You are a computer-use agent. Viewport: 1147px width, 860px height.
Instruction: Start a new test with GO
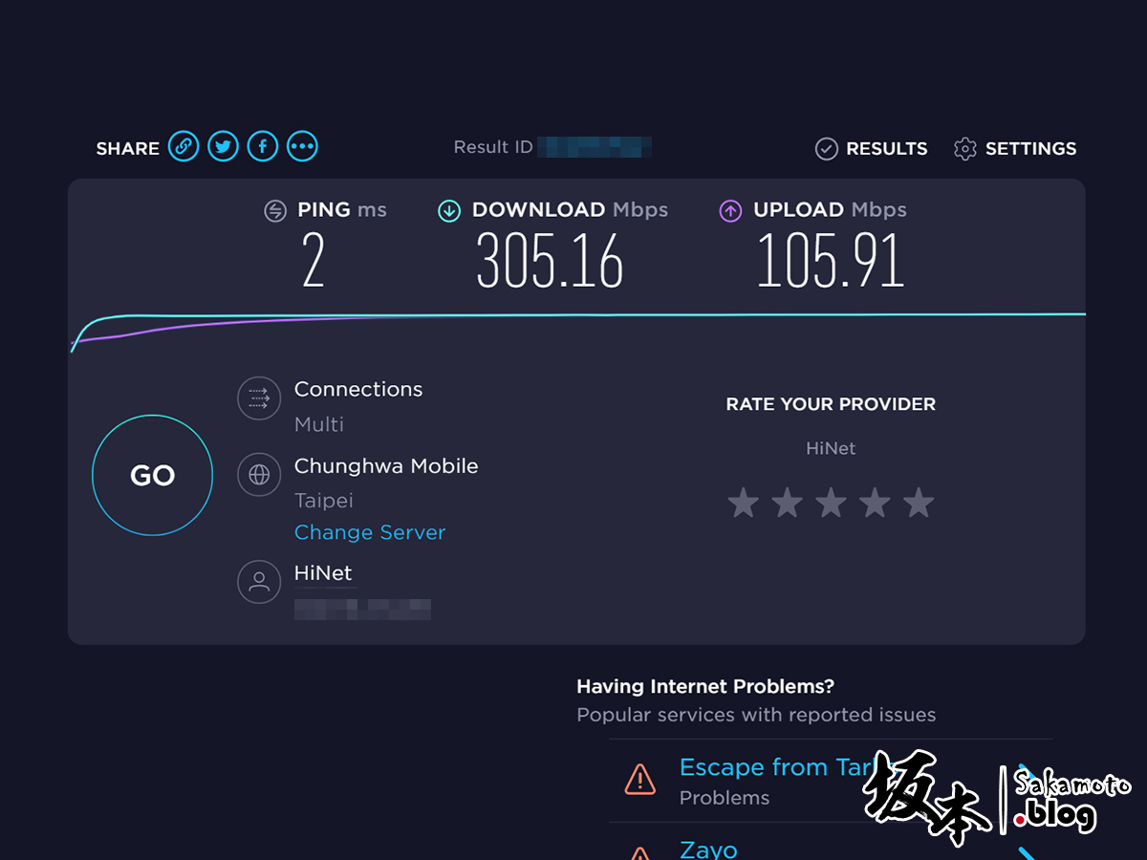(152, 475)
